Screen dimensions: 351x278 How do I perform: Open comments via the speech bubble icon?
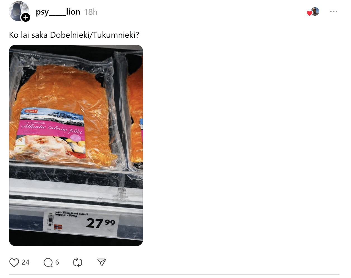tap(48, 262)
